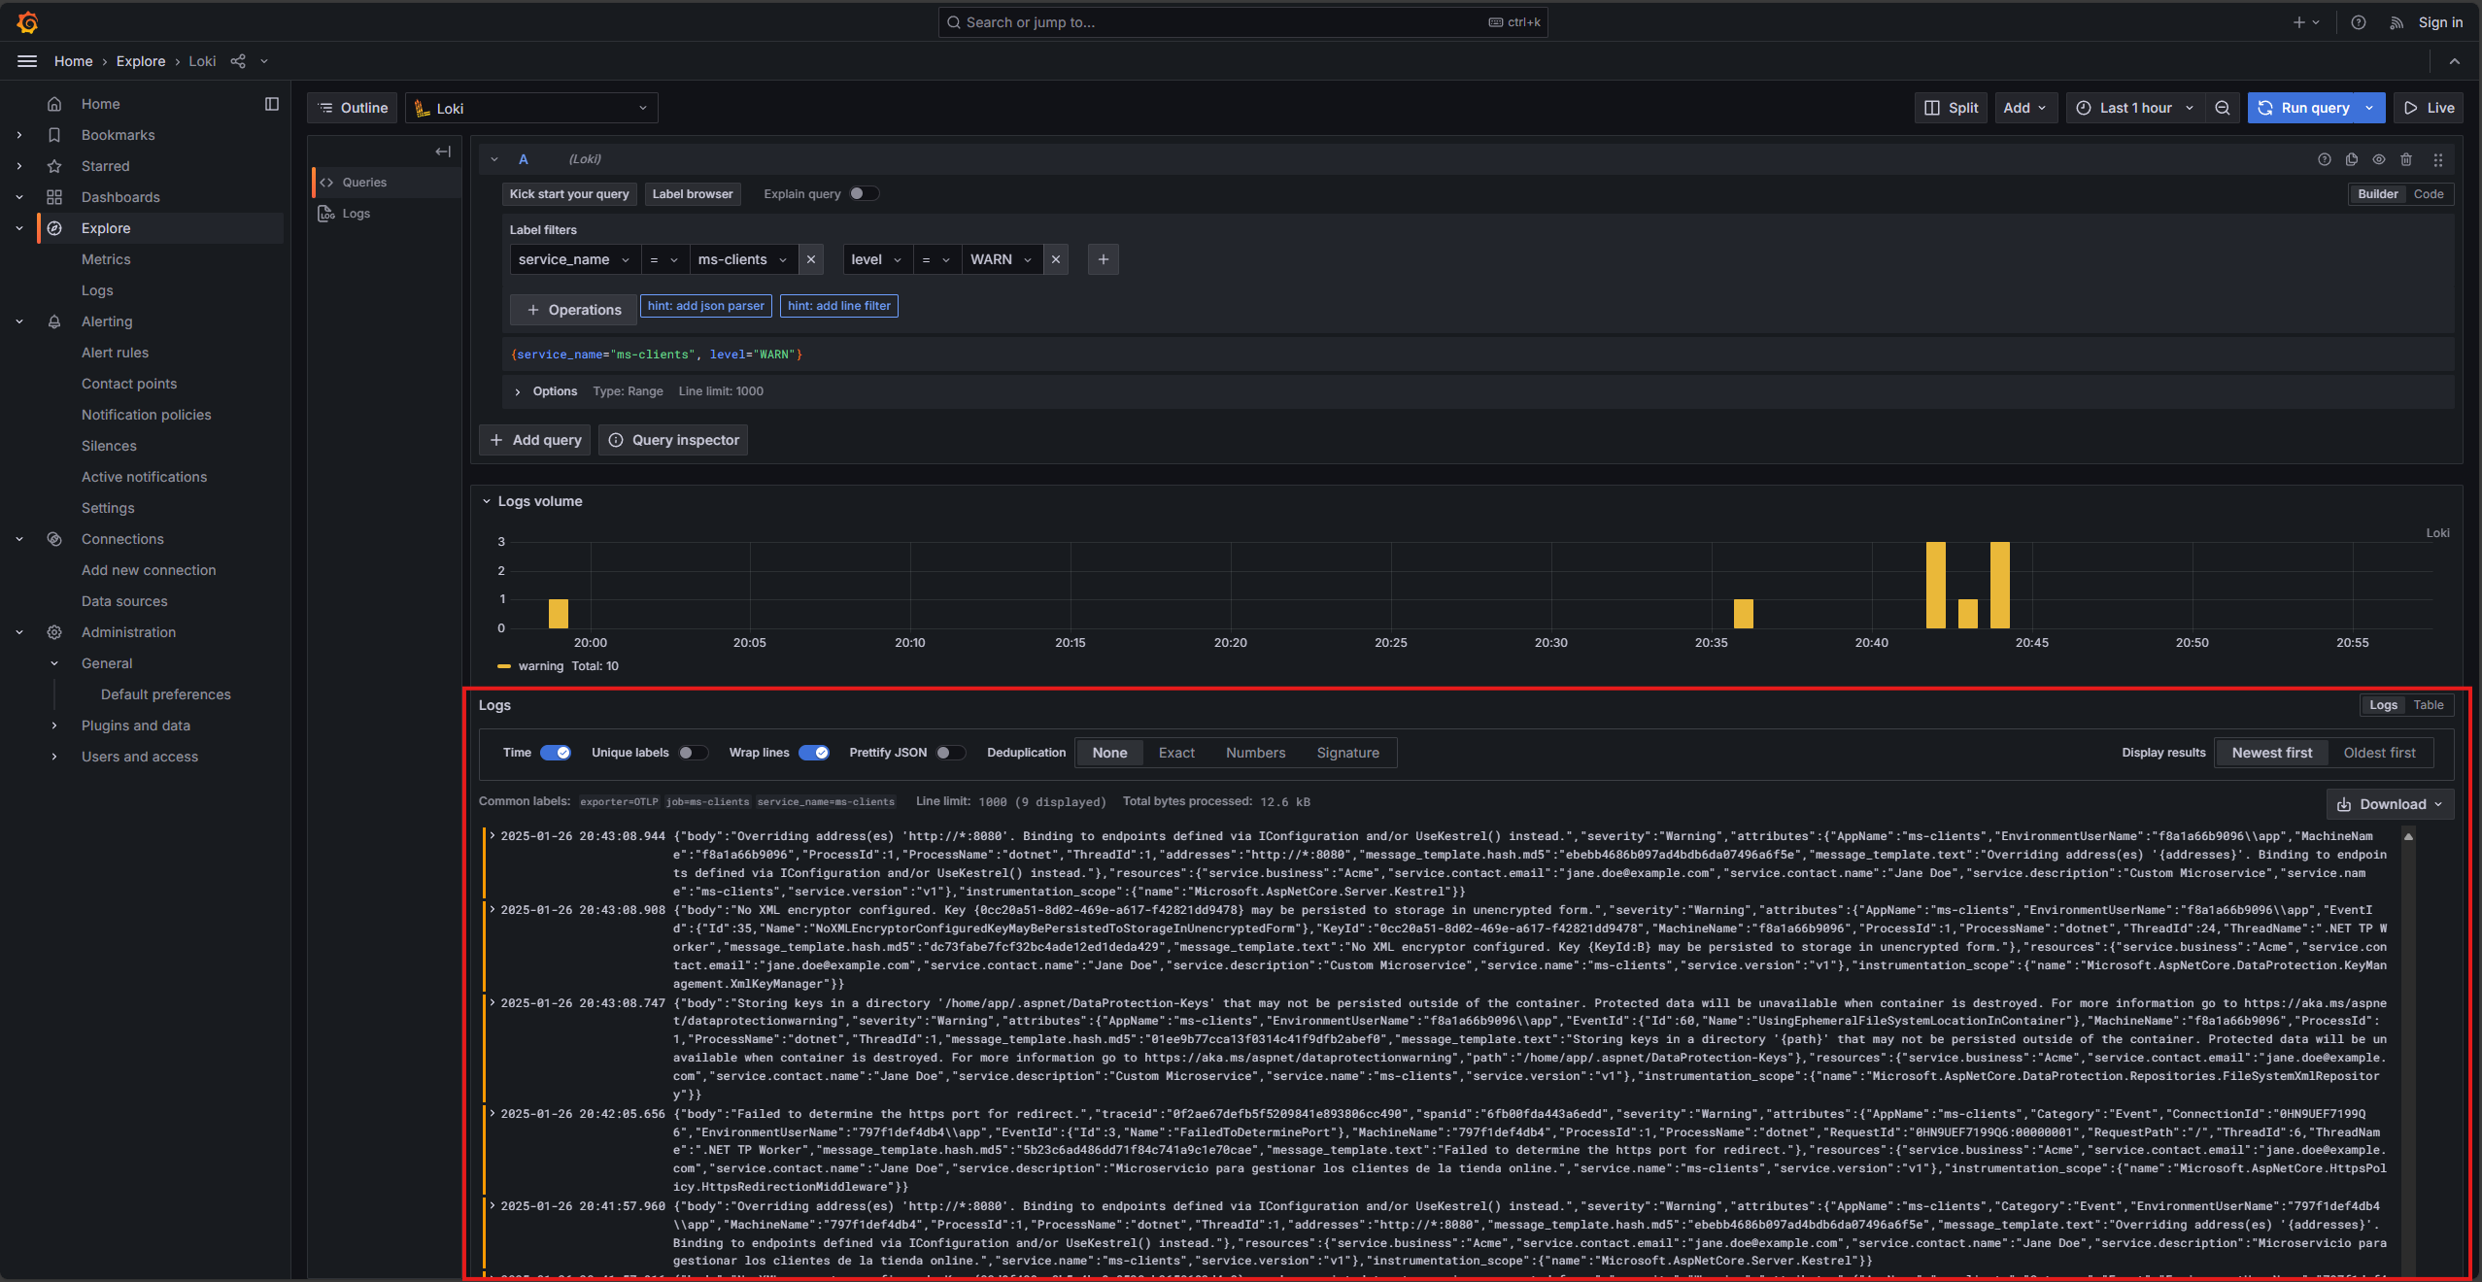The width and height of the screenshot is (2482, 1282).
Task: Dock or undock the sidebar menu icon
Action: [x=272, y=104]
